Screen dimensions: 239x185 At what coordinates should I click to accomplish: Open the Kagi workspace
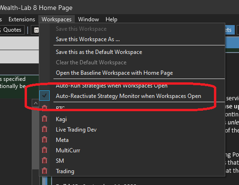(61, 119)
